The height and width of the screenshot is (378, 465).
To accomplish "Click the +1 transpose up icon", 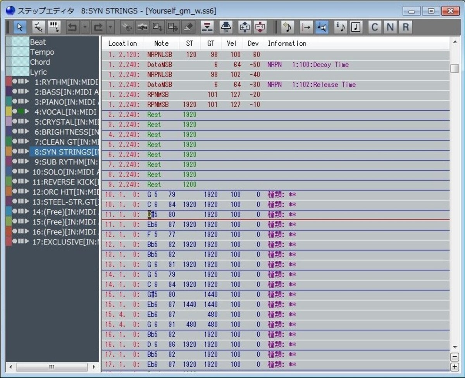I will pyautogui.click(x=245, y=27).
